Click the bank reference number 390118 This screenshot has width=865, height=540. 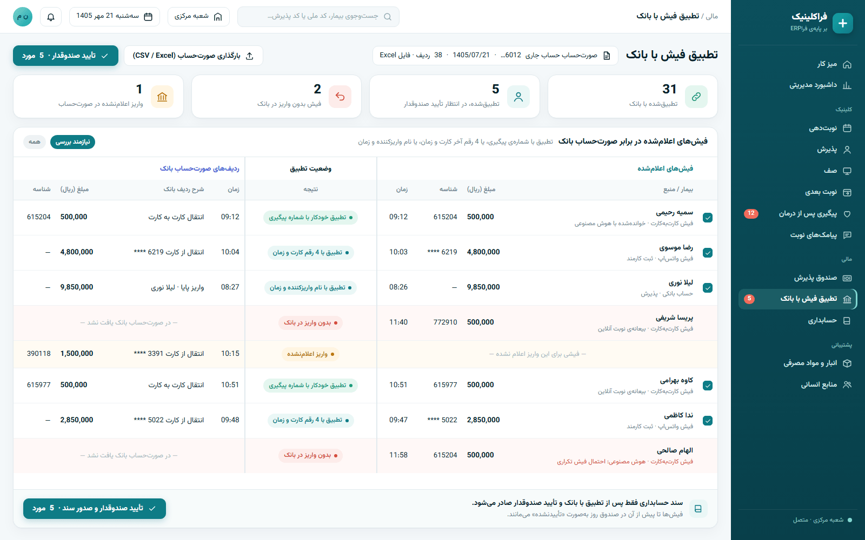pos(38,354)
